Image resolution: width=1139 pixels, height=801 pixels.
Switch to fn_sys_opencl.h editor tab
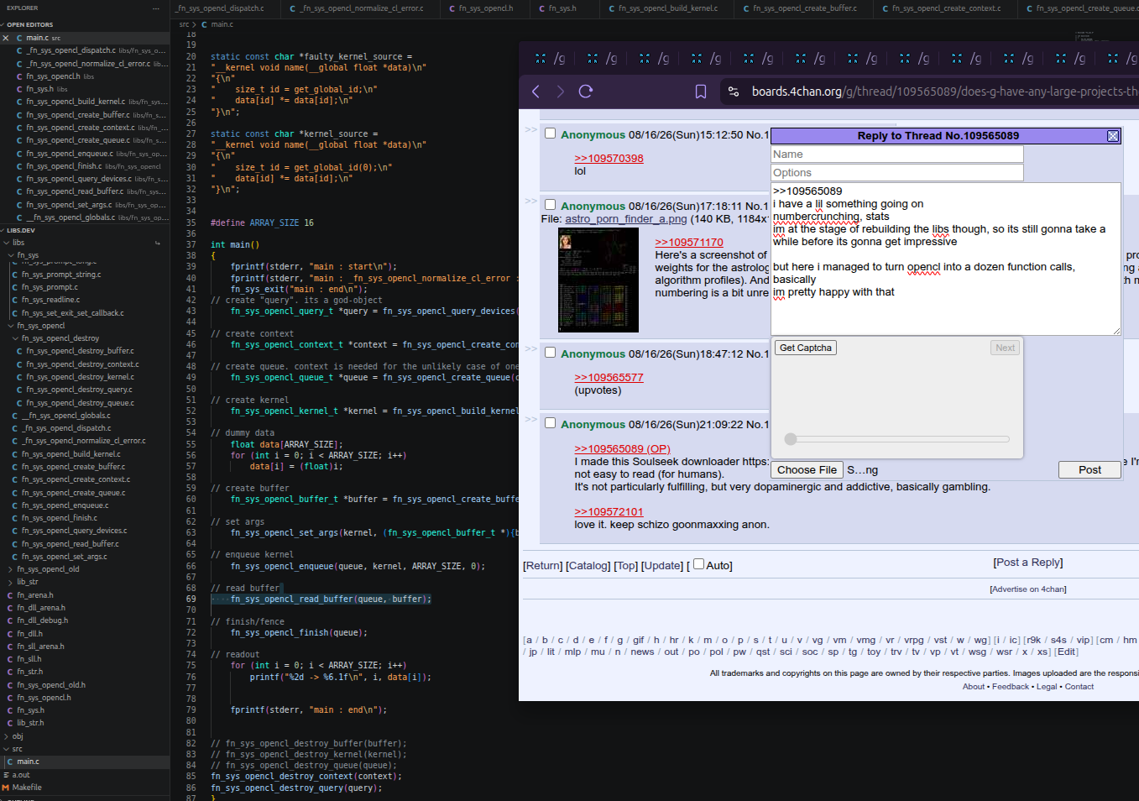(486, 8)
